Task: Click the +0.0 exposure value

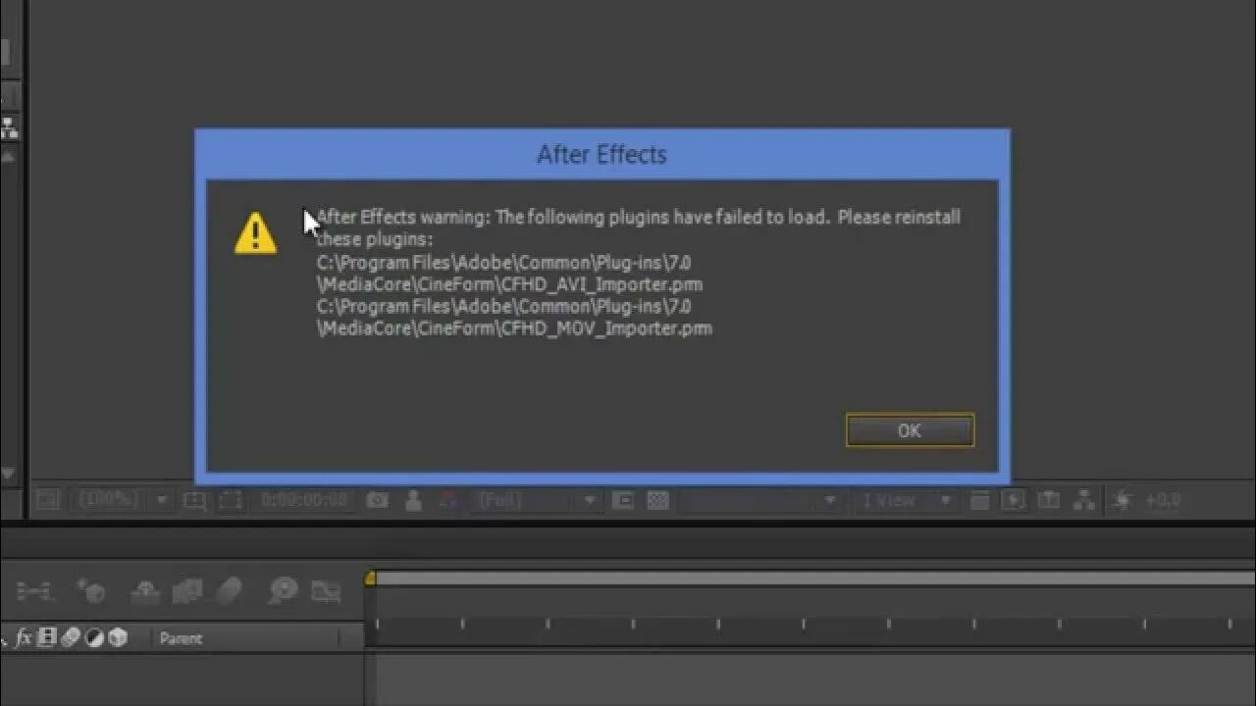Action: pos(1162,500)
